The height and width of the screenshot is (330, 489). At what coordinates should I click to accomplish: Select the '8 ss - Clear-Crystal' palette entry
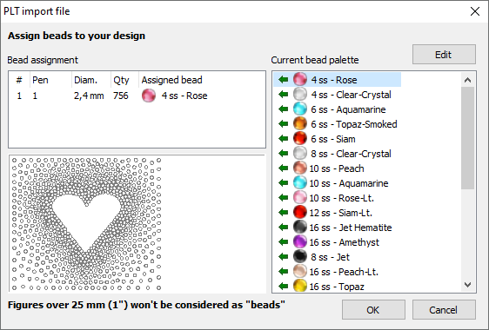tap(351, 154)
